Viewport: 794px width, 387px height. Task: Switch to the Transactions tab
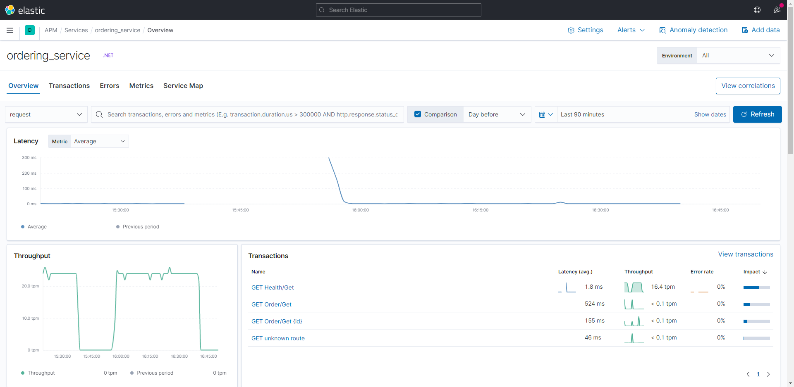[x=69, y=86]
